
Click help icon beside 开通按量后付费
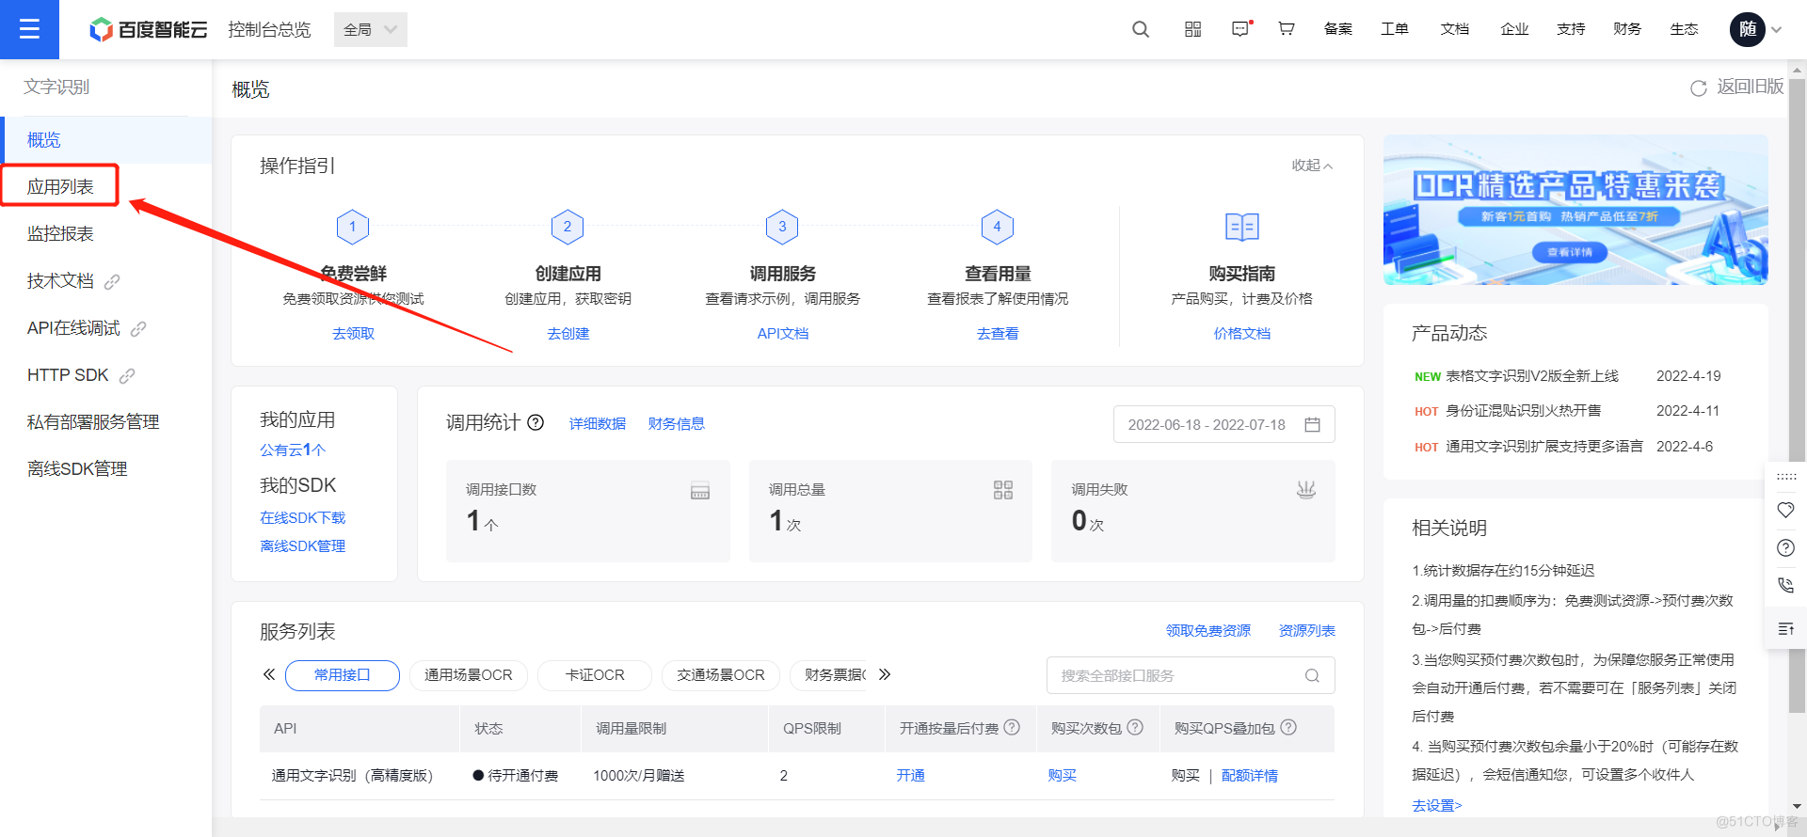tap(1013, 727)
